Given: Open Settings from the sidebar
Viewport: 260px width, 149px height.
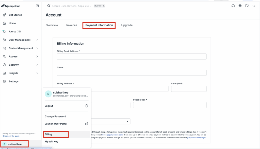Looking at the screenshot, I should tap(13, 82).
